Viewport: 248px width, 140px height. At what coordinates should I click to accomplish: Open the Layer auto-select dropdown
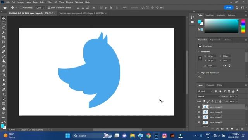point(40,8)
